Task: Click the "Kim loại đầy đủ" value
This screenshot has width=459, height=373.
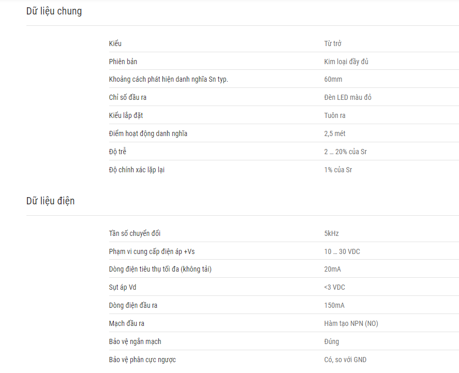Action: pos(346,62)
